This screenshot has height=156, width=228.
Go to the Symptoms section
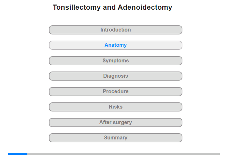[x=116, y=61]
